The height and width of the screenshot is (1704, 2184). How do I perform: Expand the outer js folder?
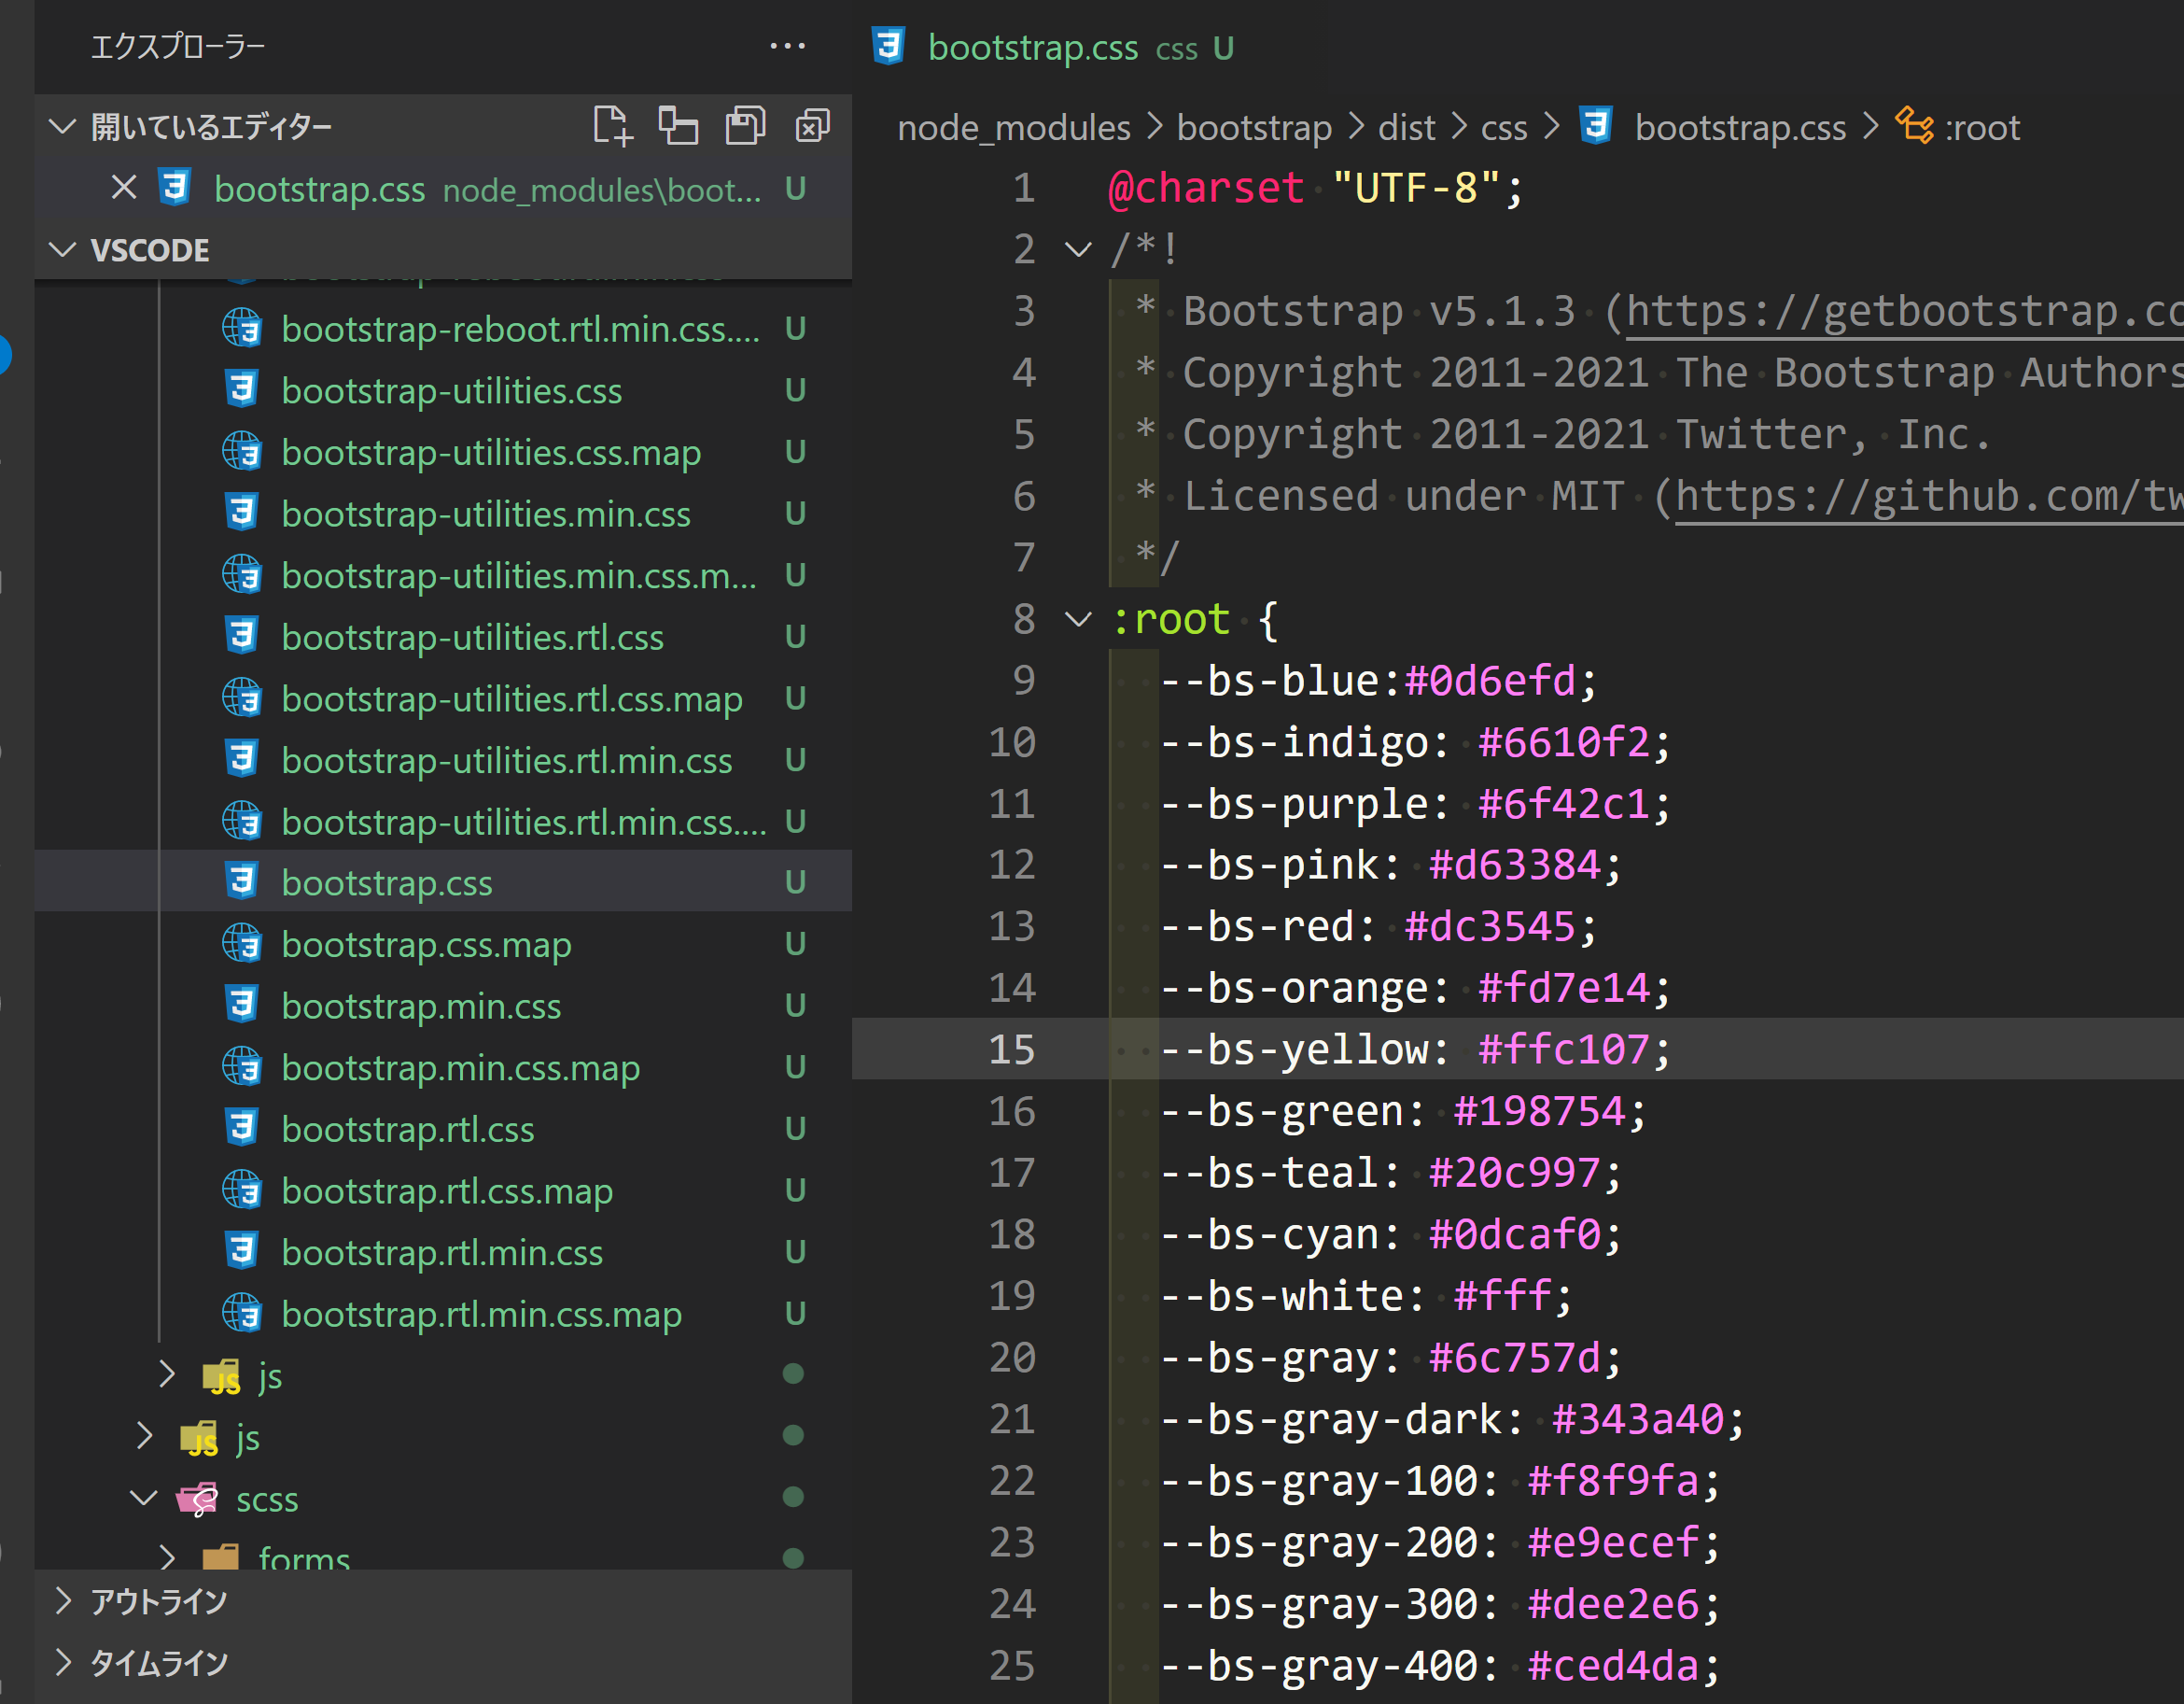pyautogui.click(x=144, y=1436)
